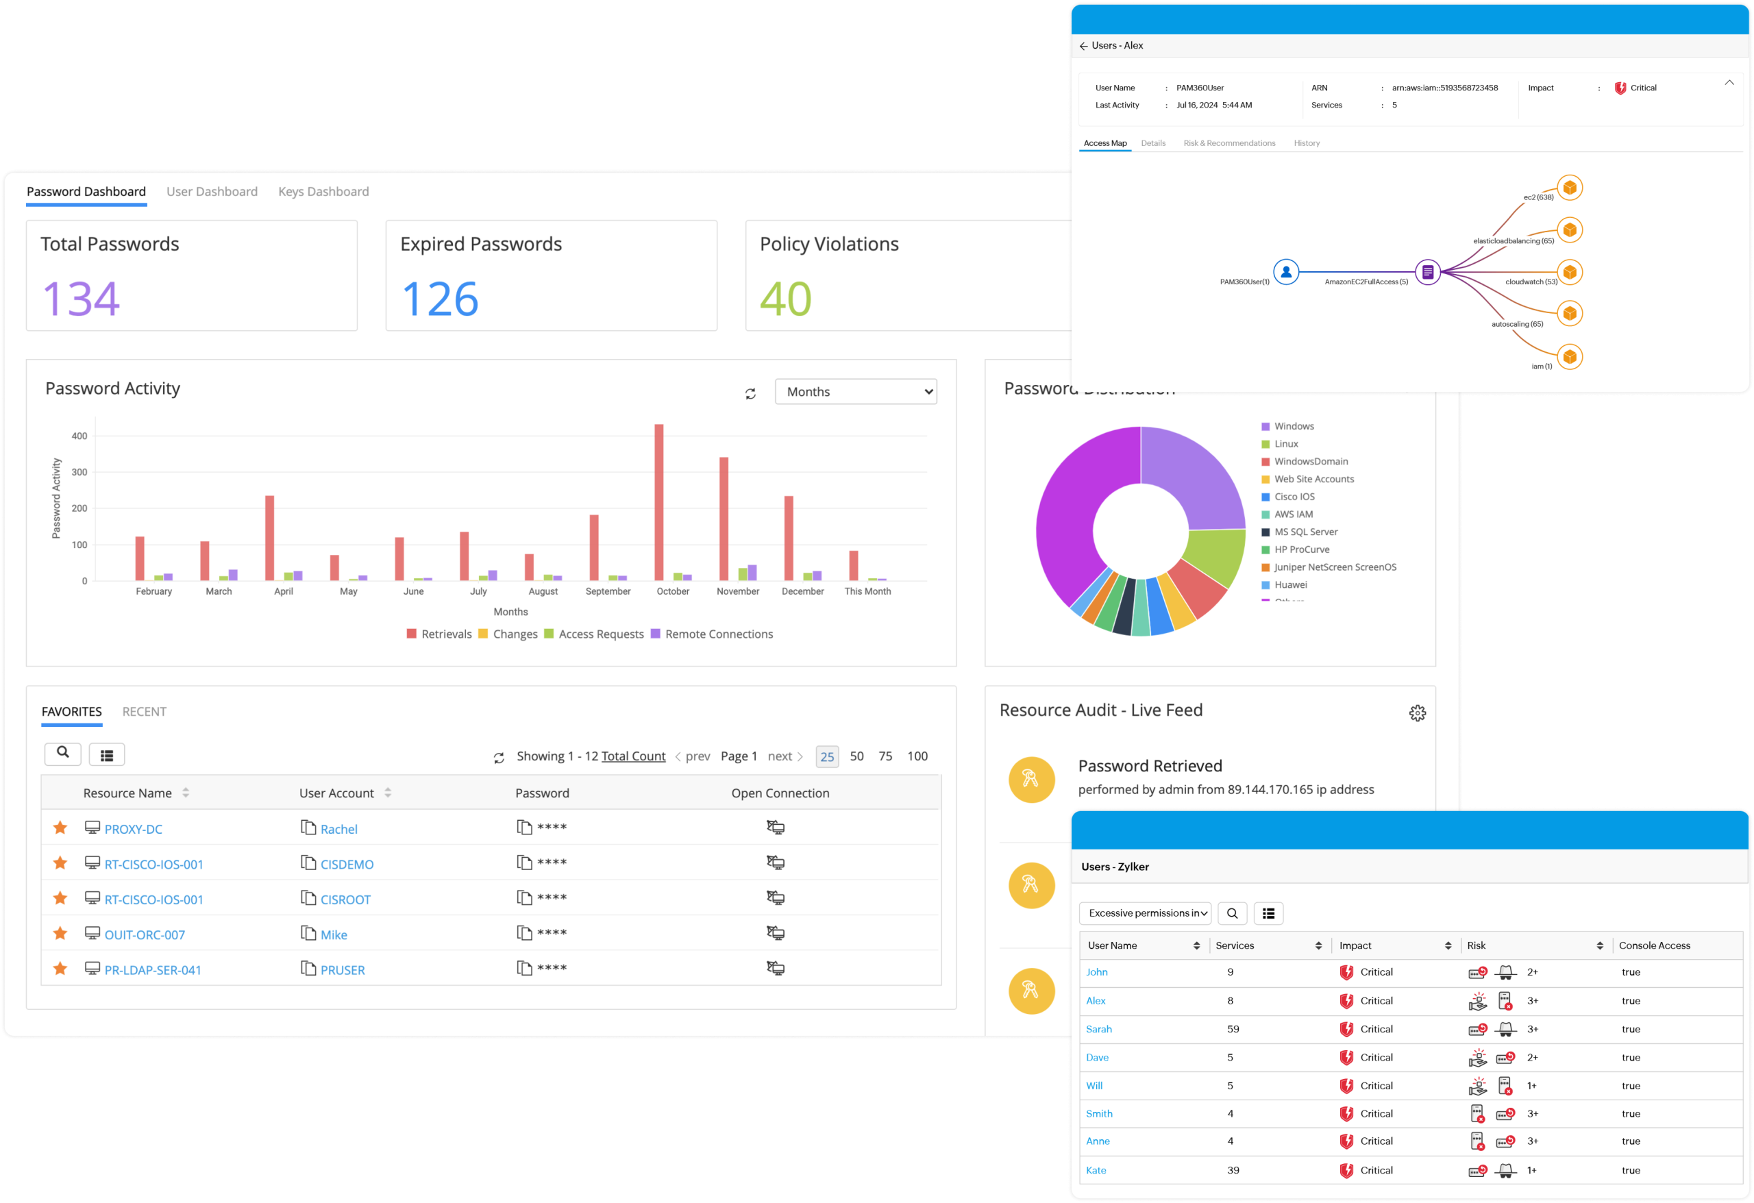Open the Risk & Recommendations tab
This screenshot has height=1203, width=1754.
(x=1228, y=143)
